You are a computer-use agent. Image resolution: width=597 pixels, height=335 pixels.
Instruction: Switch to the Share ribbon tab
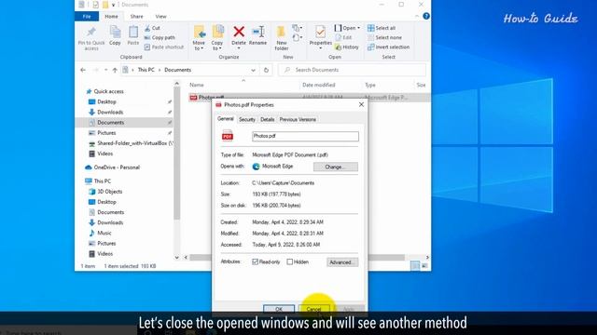pos(136,17)
